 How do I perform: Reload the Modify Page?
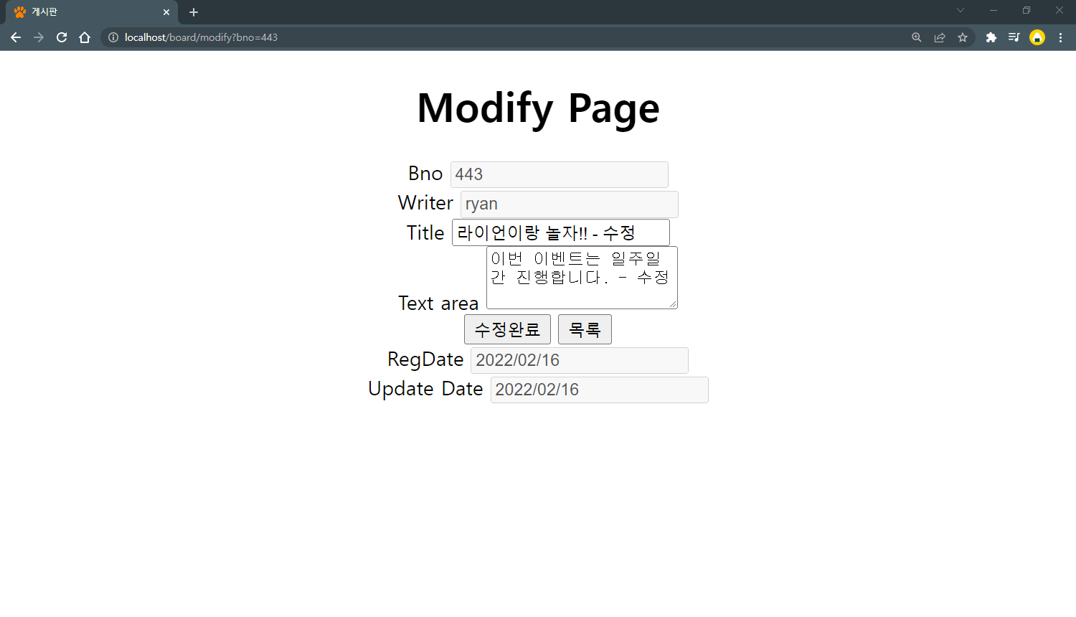[x=62, y=37]
